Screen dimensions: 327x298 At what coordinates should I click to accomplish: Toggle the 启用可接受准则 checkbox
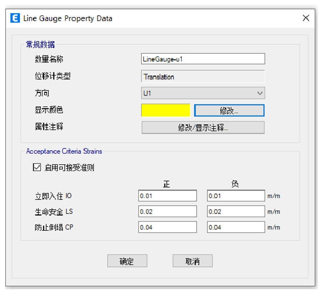click(x=37, y=167)
